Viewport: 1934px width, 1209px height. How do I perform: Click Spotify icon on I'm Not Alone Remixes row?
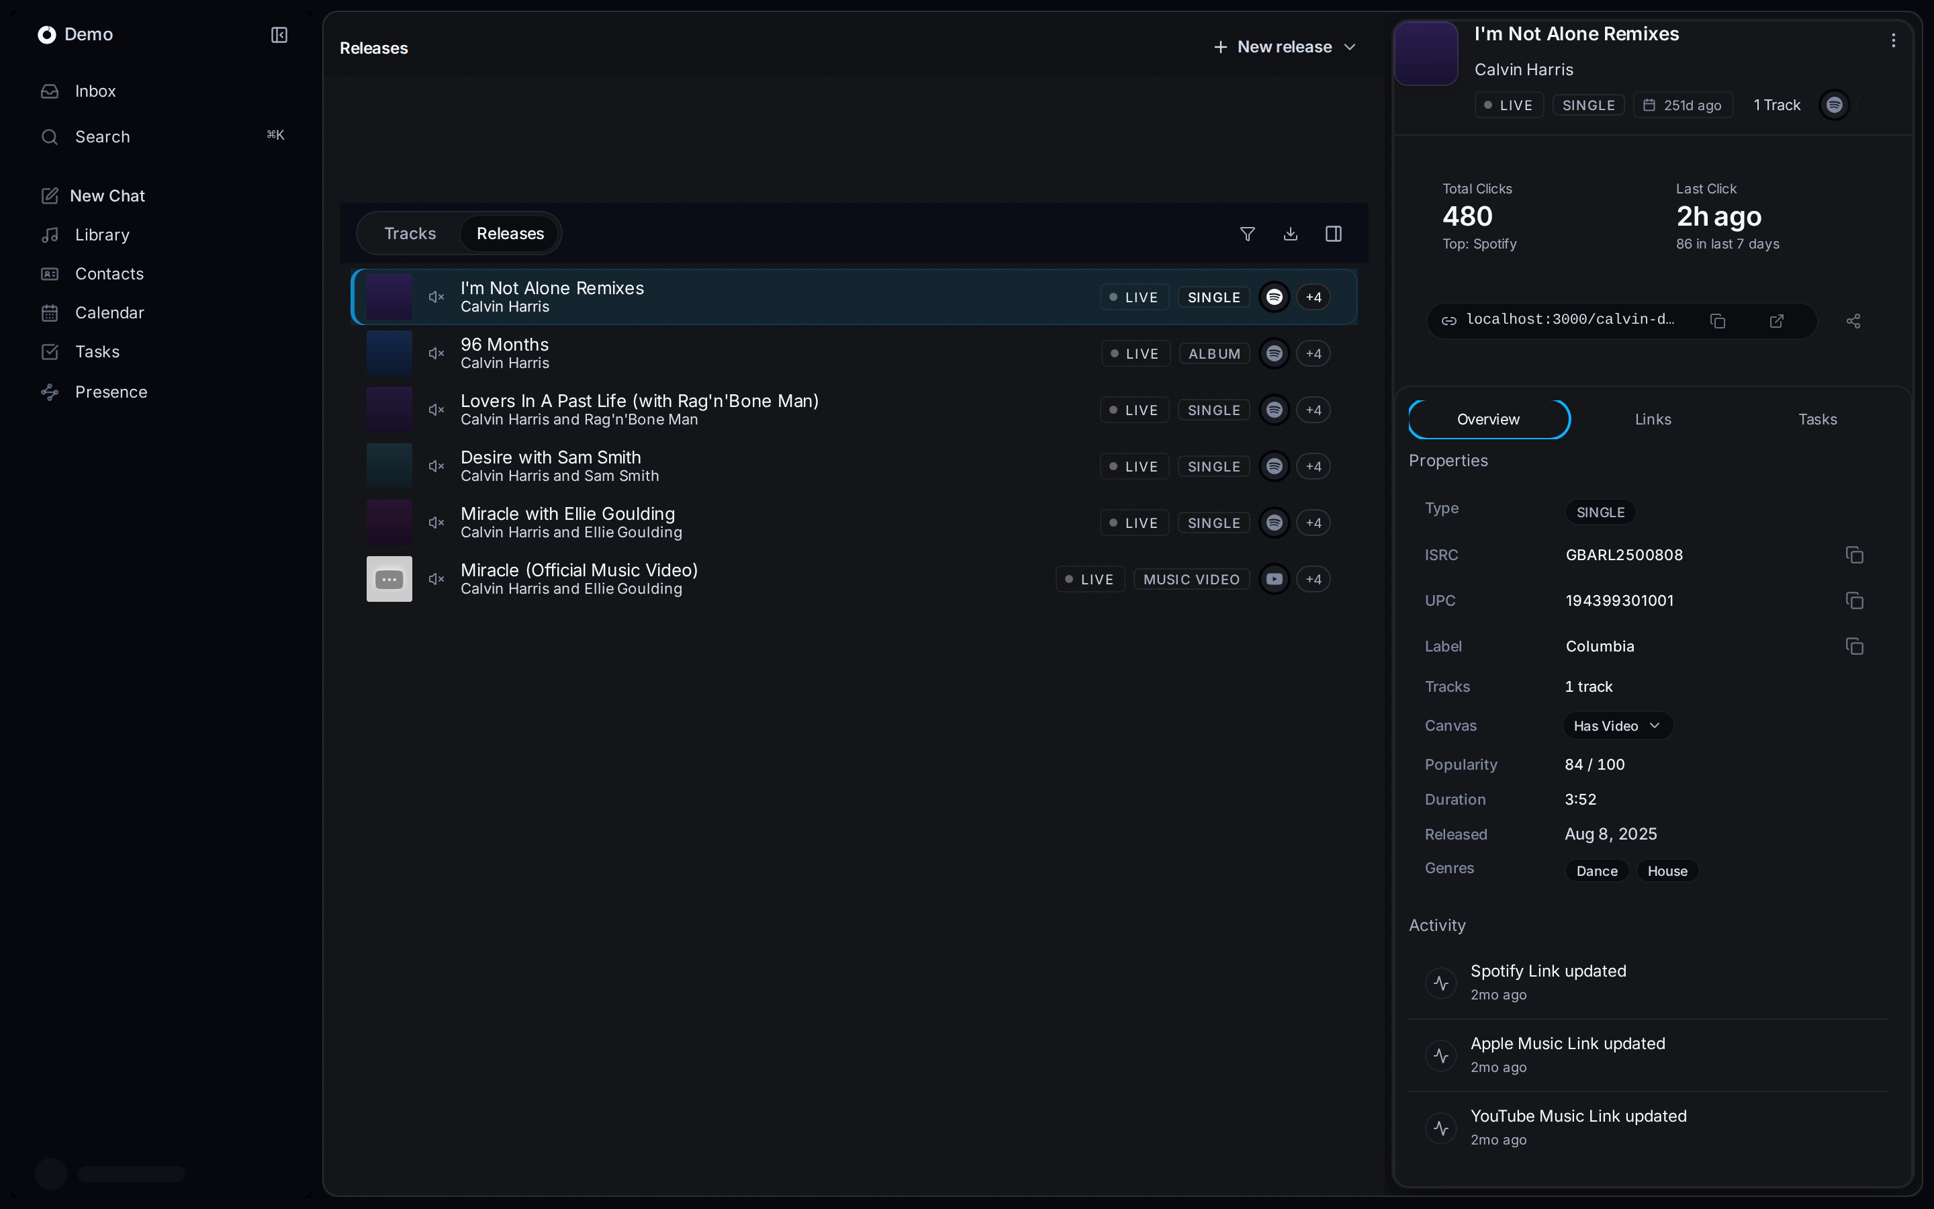(1274, 298)
